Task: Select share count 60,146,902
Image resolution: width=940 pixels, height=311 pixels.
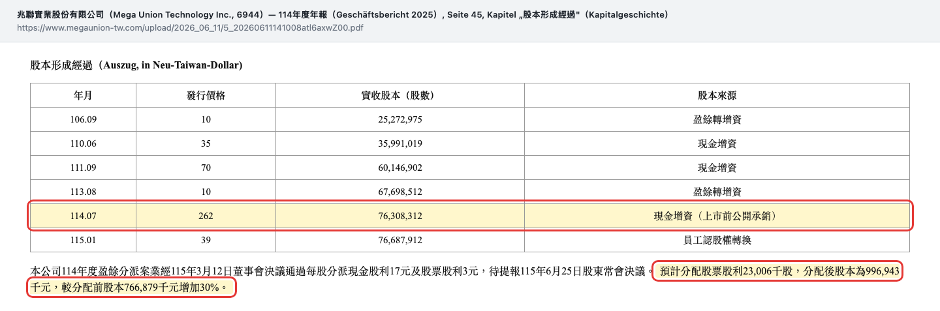Action: click(x=399, y=168)
